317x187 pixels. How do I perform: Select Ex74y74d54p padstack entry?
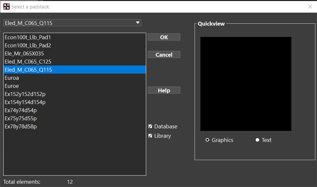click(x=20, y=110)
